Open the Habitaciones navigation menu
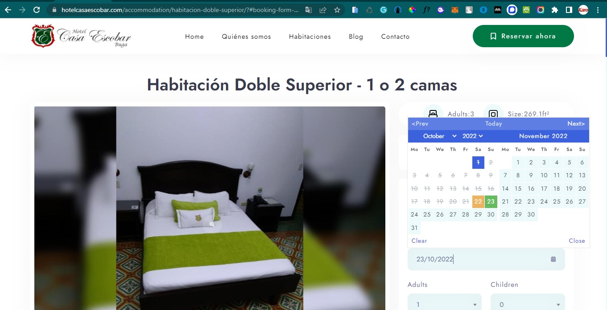 point(310,37)
